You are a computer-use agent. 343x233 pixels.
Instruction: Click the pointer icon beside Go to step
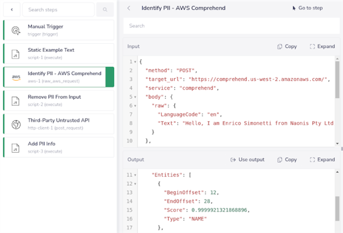click(294, 8)
